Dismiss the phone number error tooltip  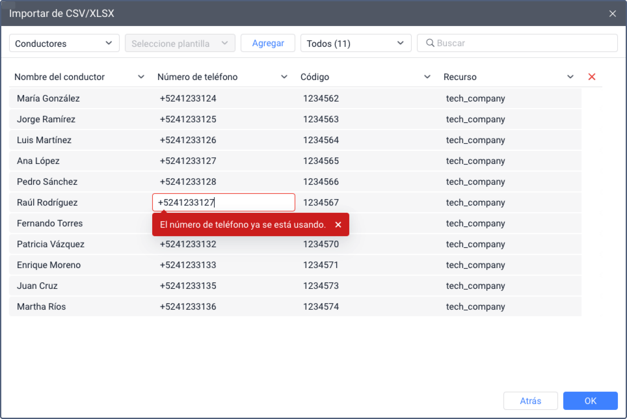tap(338, 224)
